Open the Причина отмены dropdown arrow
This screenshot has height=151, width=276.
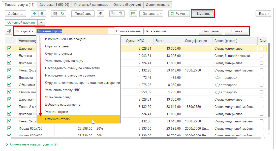click(194, 31)
